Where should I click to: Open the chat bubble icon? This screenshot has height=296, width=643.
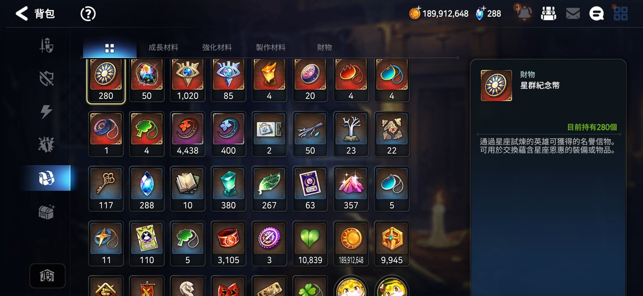(596, 14)
